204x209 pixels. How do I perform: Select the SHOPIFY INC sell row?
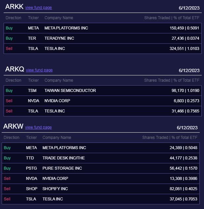pos(101,189)
